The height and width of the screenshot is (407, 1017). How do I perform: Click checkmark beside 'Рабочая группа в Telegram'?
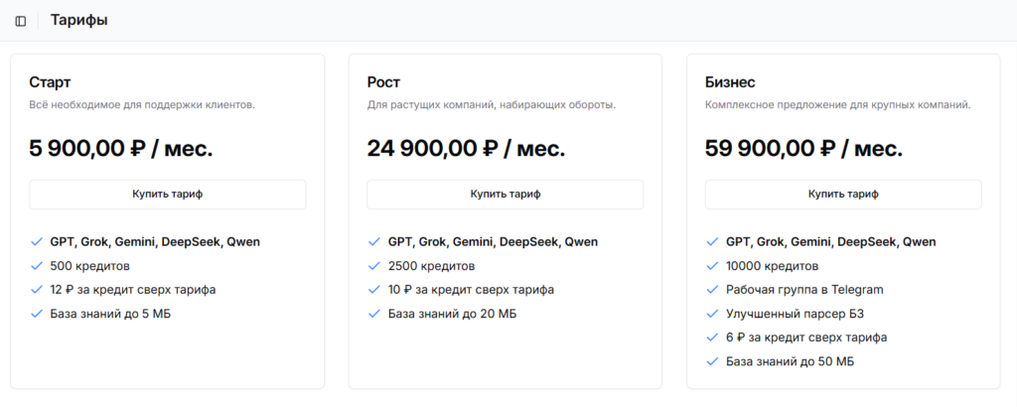pos(712,290)
